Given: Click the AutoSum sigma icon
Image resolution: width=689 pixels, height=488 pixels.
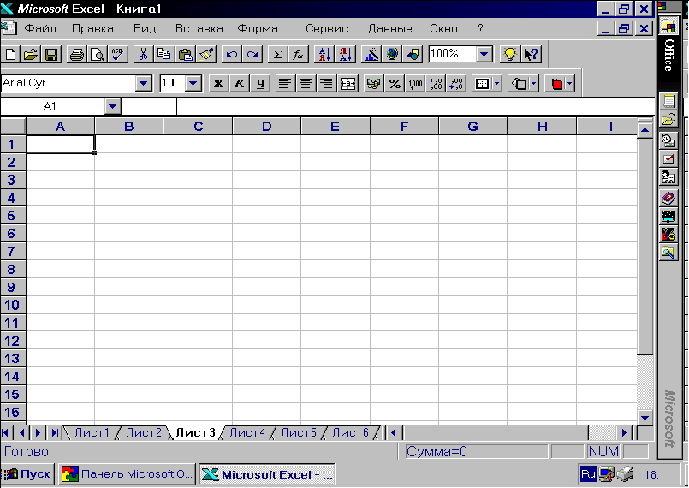Looking at the screenshot, I should click(277, 55).
